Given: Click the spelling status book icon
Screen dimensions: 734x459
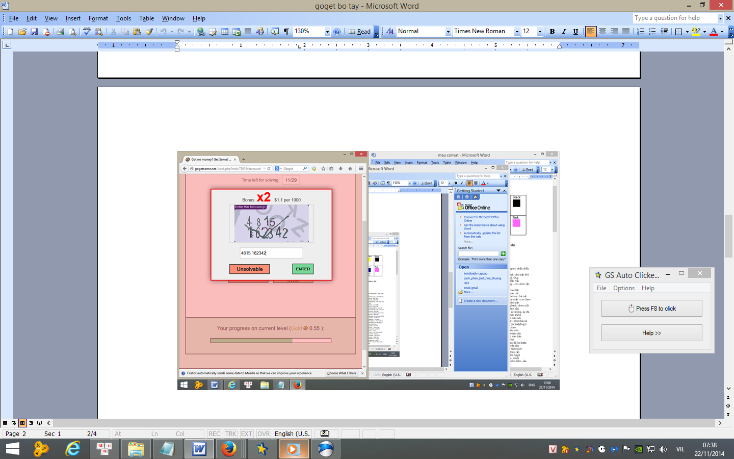Looking at the screenshot, I should (x=325, y=433).
